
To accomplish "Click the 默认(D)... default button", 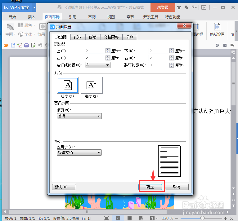I will click(x=64, y=187).
